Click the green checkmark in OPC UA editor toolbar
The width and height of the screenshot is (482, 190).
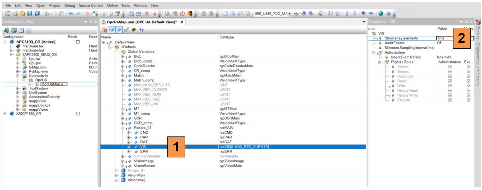126,30
